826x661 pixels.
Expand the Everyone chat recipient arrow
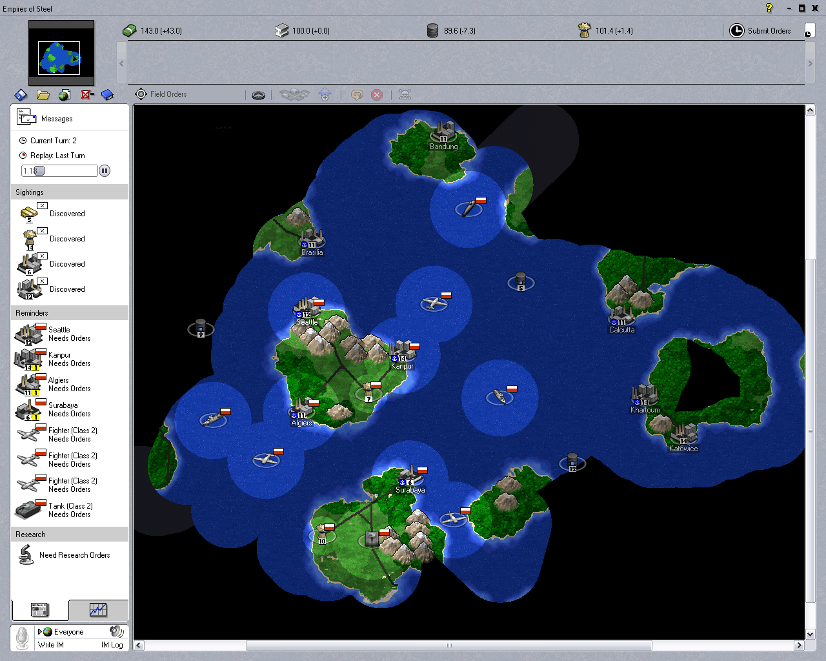click(x=39, y=632)
